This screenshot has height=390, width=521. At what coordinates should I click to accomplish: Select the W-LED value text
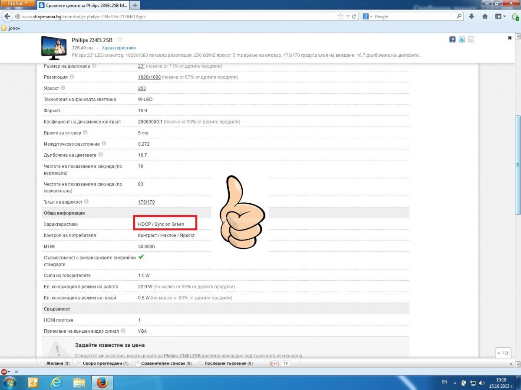[x=145, y=99]
